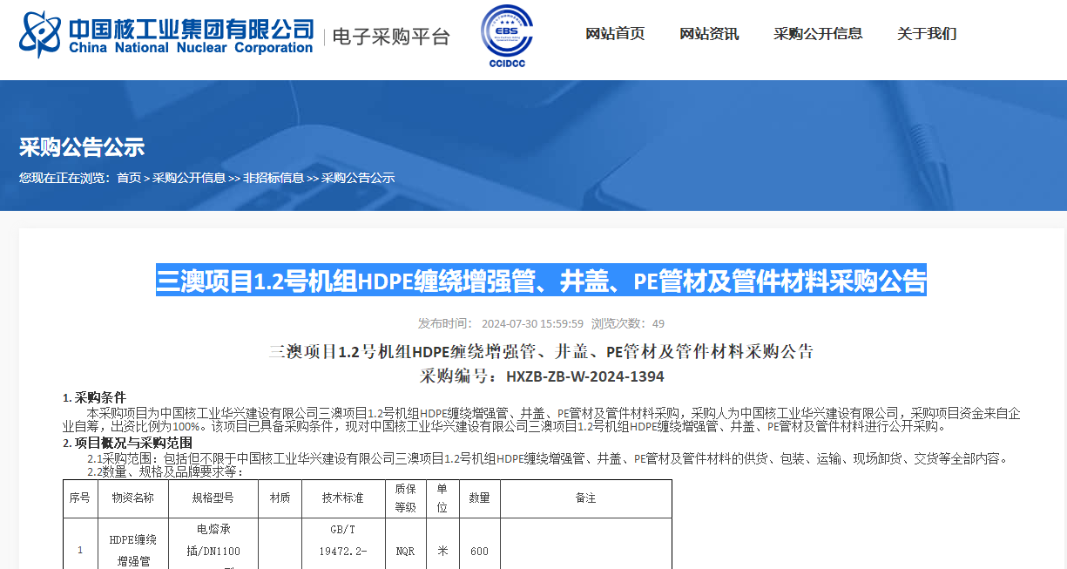Viewport: 1067px width, 569px height.
Task: Click the 序号 table column header
Action: (x=79, y=498)
